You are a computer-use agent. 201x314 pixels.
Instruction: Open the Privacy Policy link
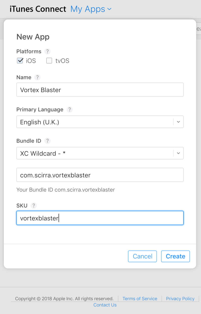tap(180, 298)
